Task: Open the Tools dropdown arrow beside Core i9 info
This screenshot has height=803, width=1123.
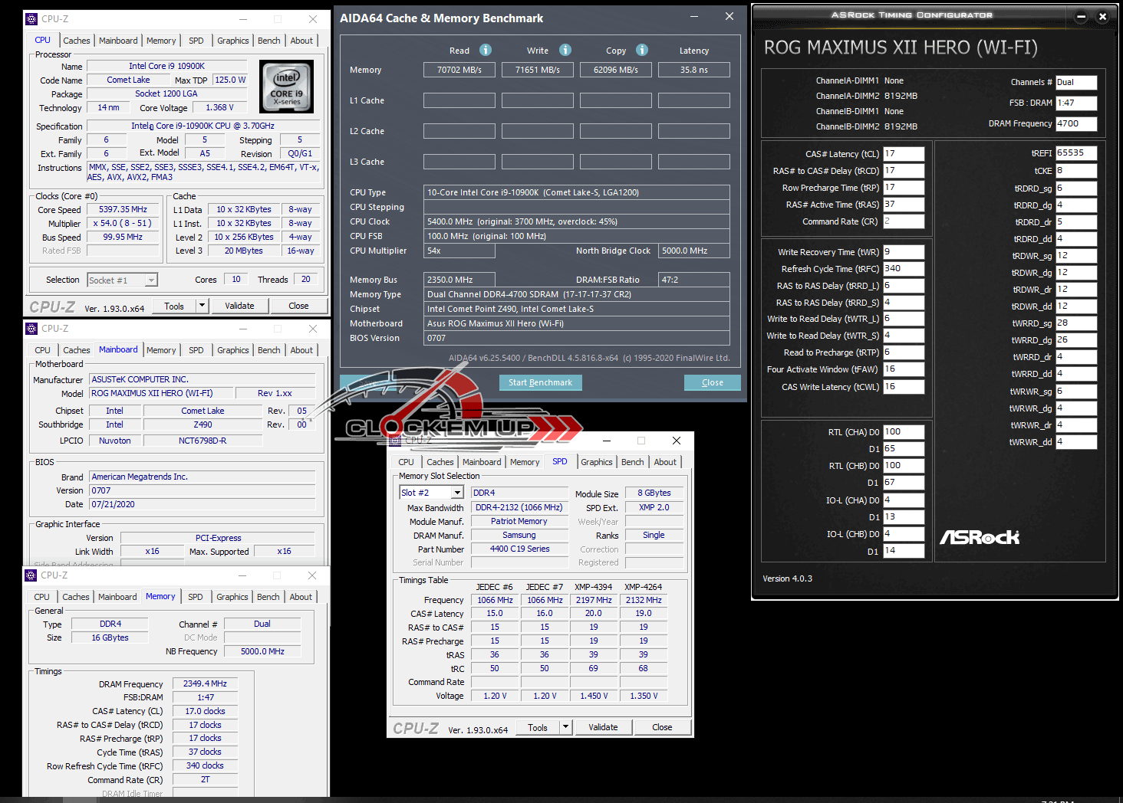Action: click(202, 306)
